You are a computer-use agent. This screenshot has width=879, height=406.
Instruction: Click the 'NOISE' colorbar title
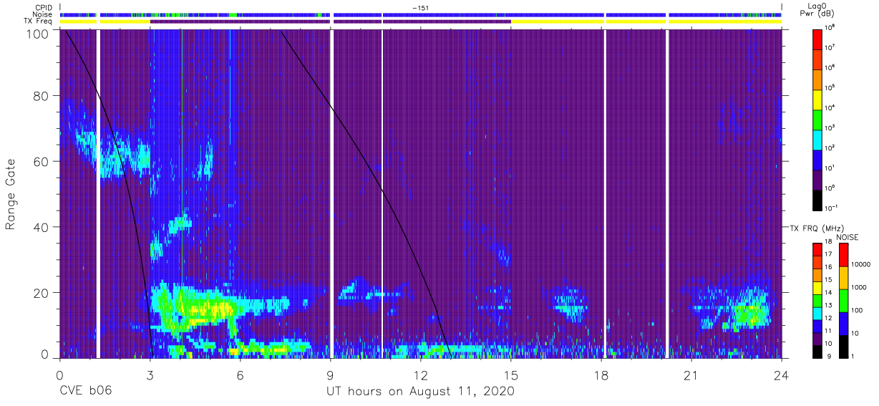coord(848,237)
